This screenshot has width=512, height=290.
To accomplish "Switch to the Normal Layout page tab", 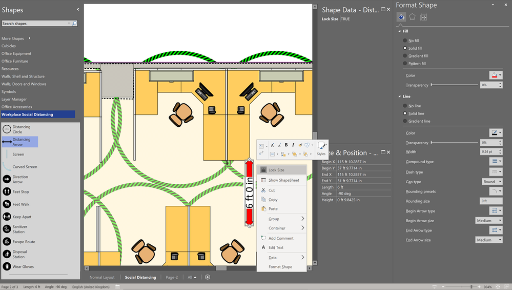I will tap(102, 278).
